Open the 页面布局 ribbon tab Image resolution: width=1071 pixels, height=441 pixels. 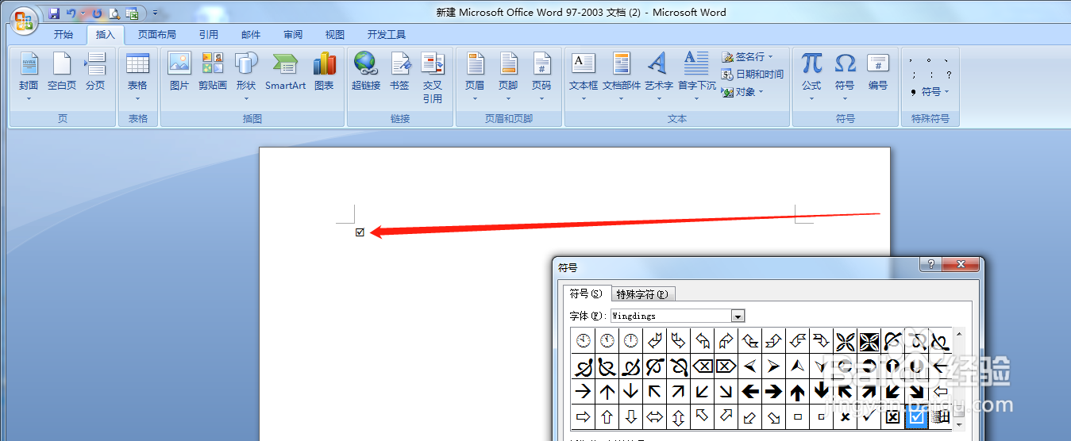point(157,35)
